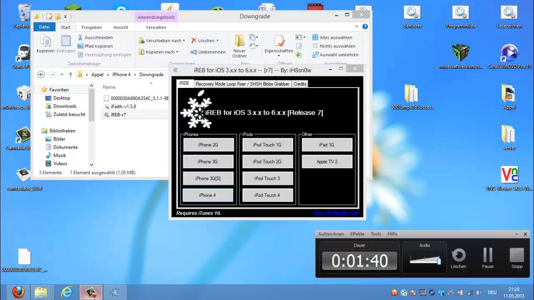Click the up-one-level arrow in Explorer
534x300 pixels.
click(x=71, y=75)
